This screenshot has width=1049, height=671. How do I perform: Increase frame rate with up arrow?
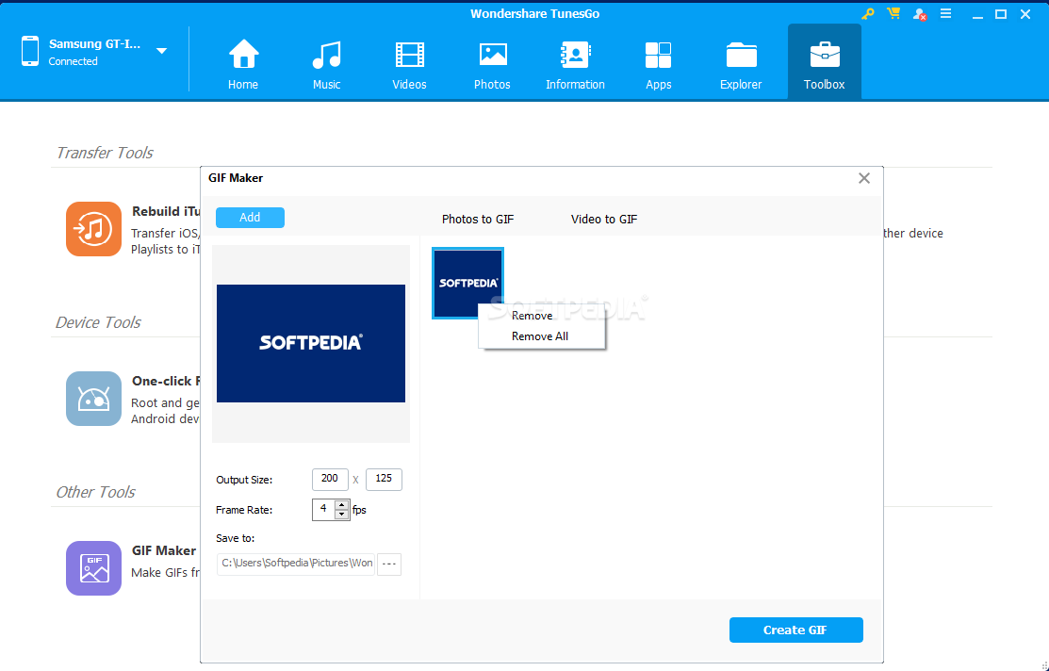(342, 504)
